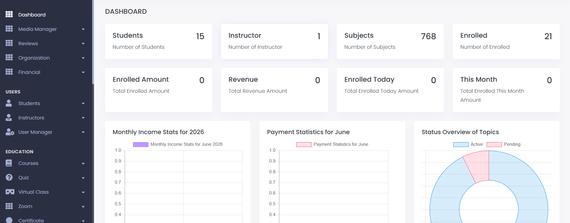
Task: Open the Virtual Class menu item
Action: click(x=46, y=192)
